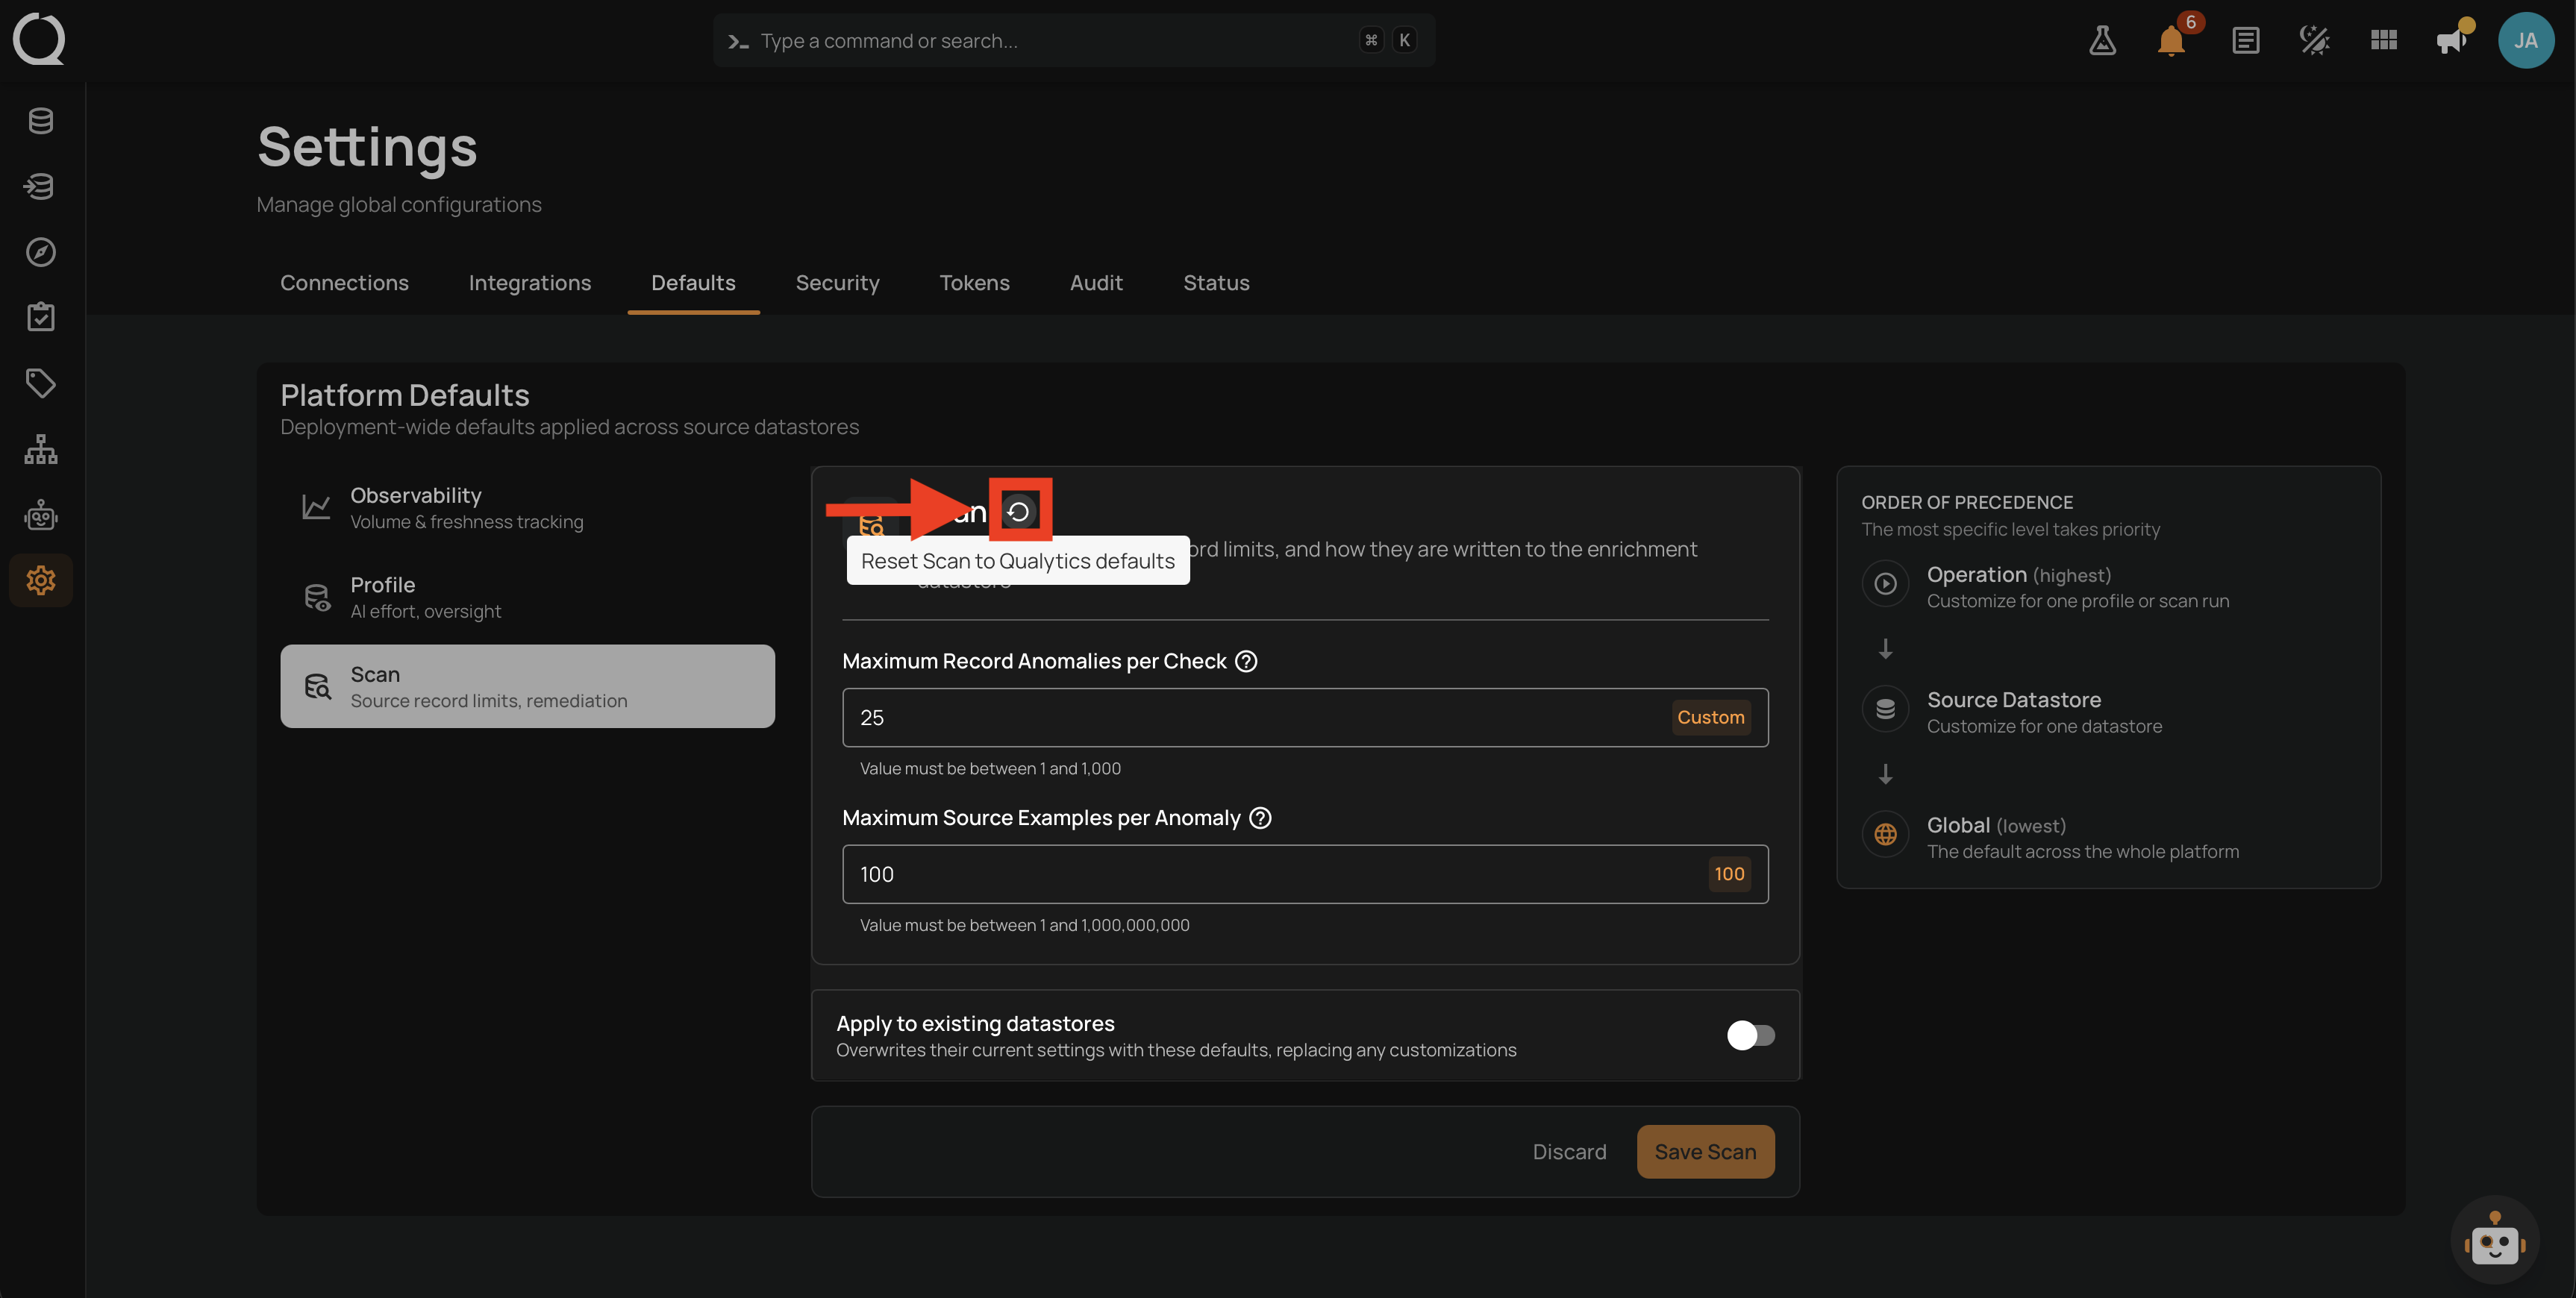Click the 'ORDER OF PRECEDENCE' heading

pyautogui.click(x=1966, y=502)
